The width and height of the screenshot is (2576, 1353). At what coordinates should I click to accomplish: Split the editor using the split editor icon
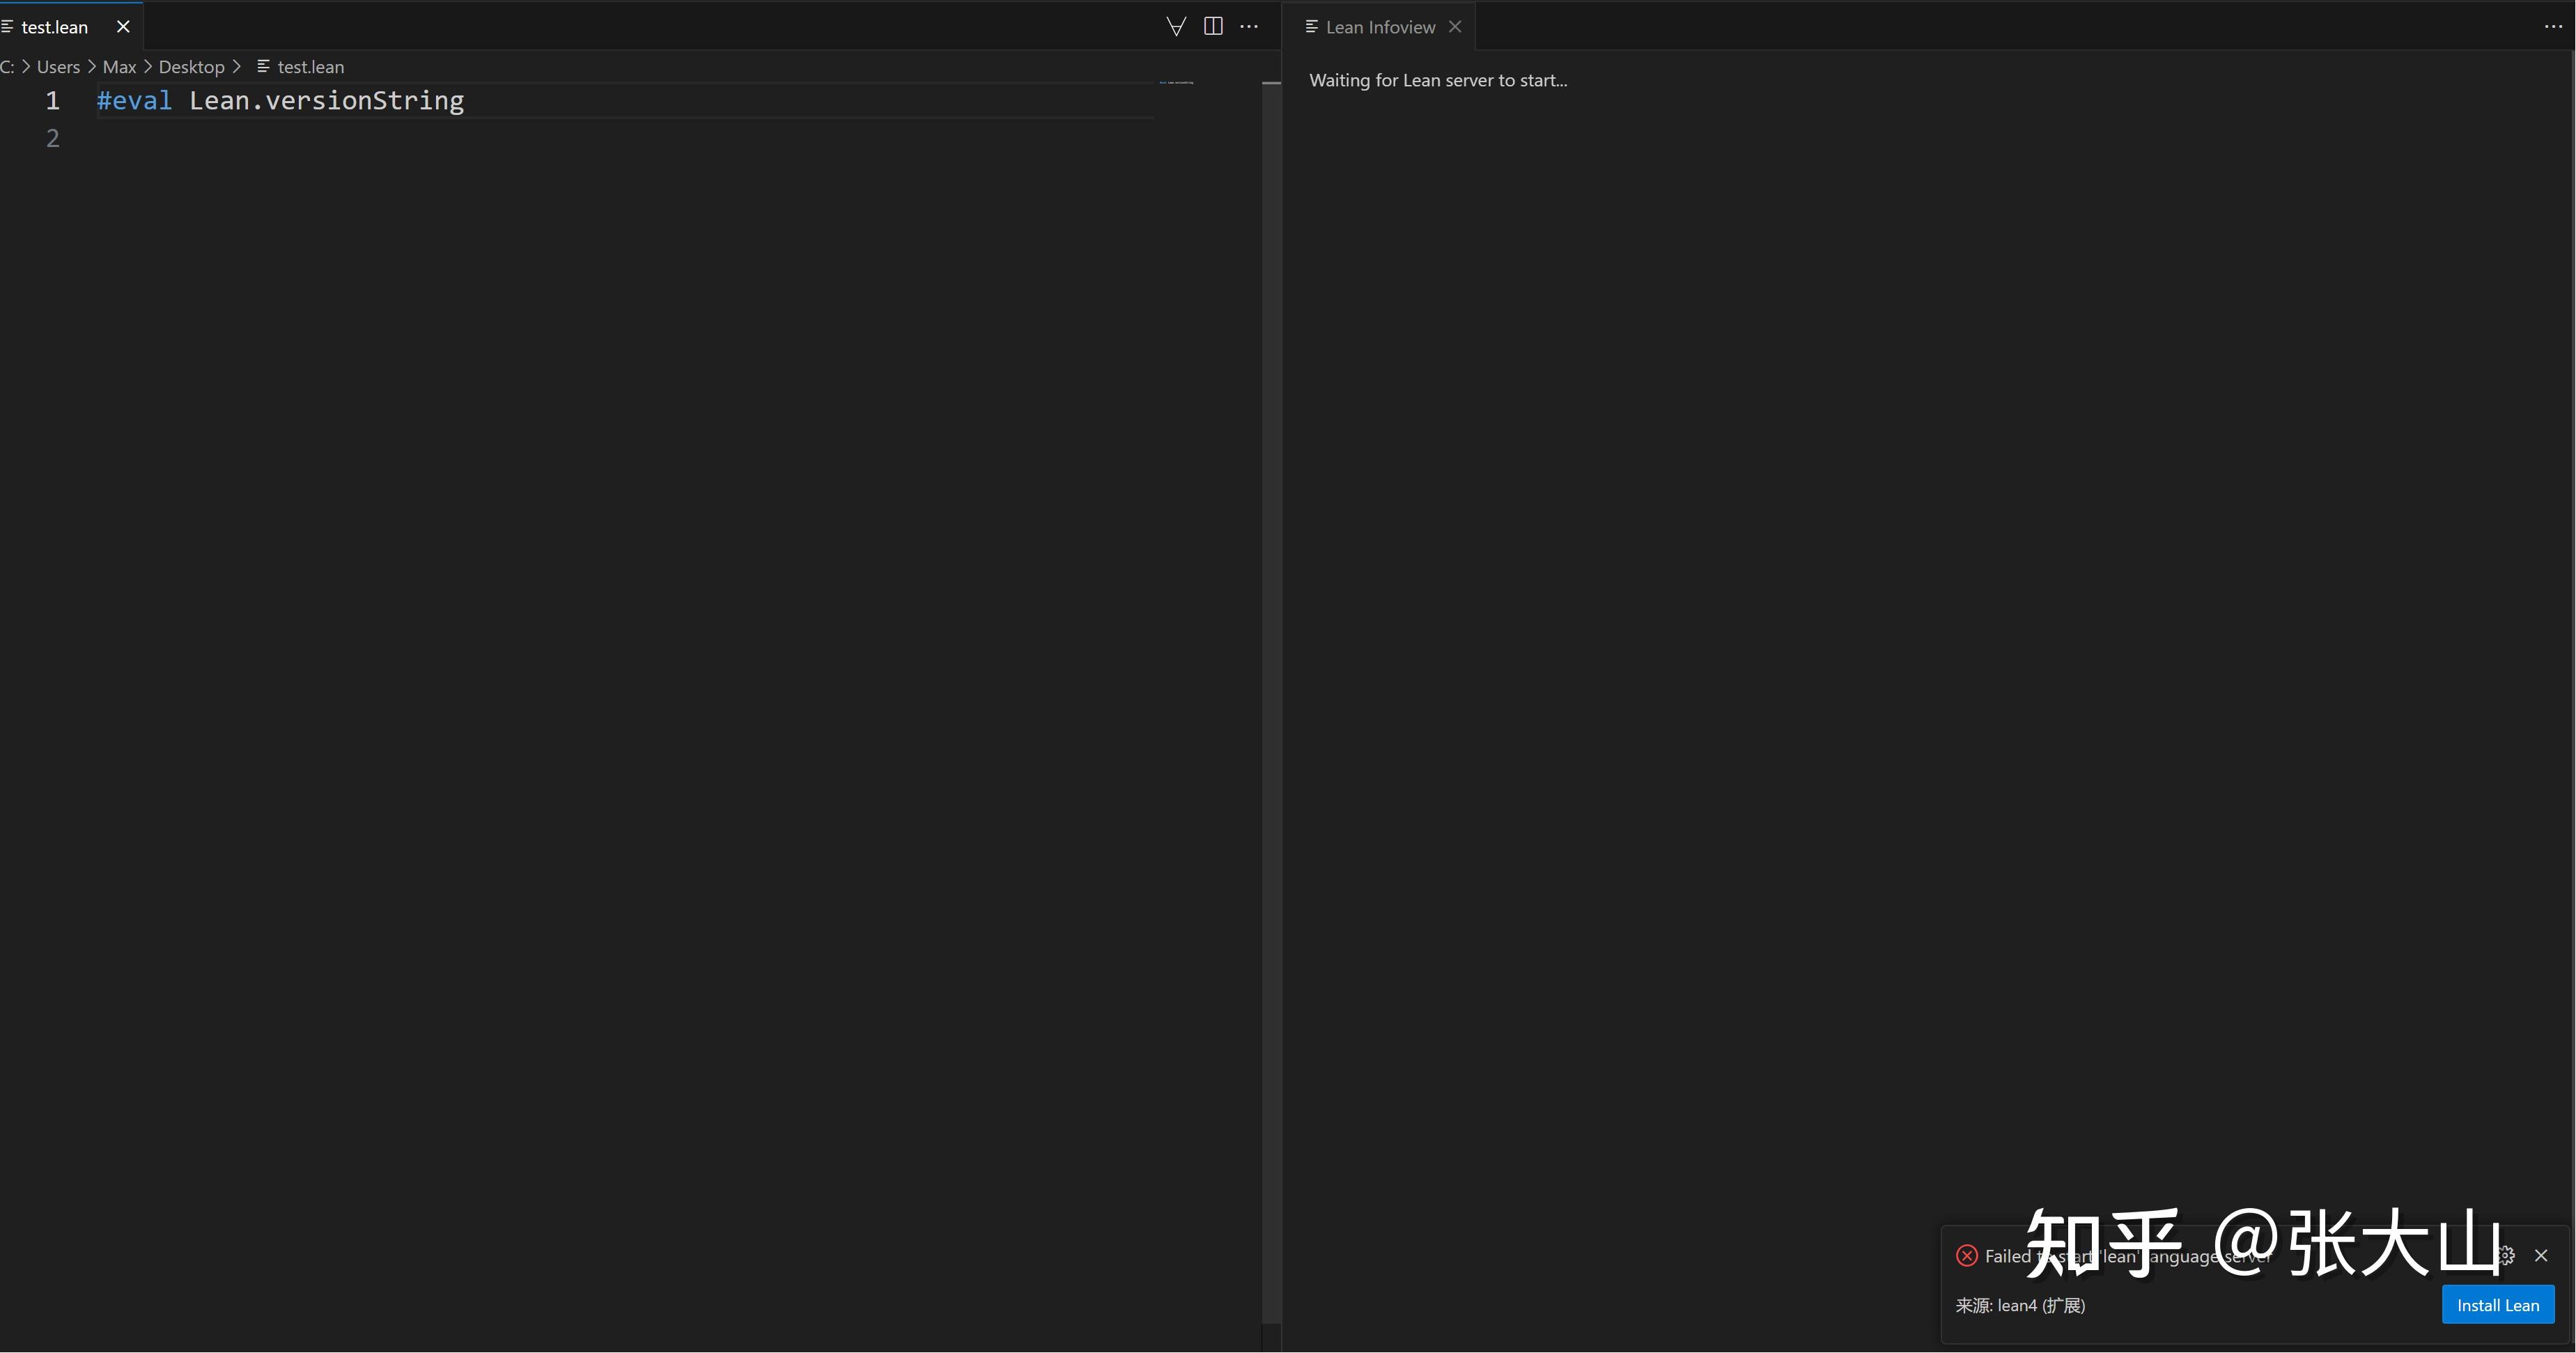click(x=1213, y=26)
